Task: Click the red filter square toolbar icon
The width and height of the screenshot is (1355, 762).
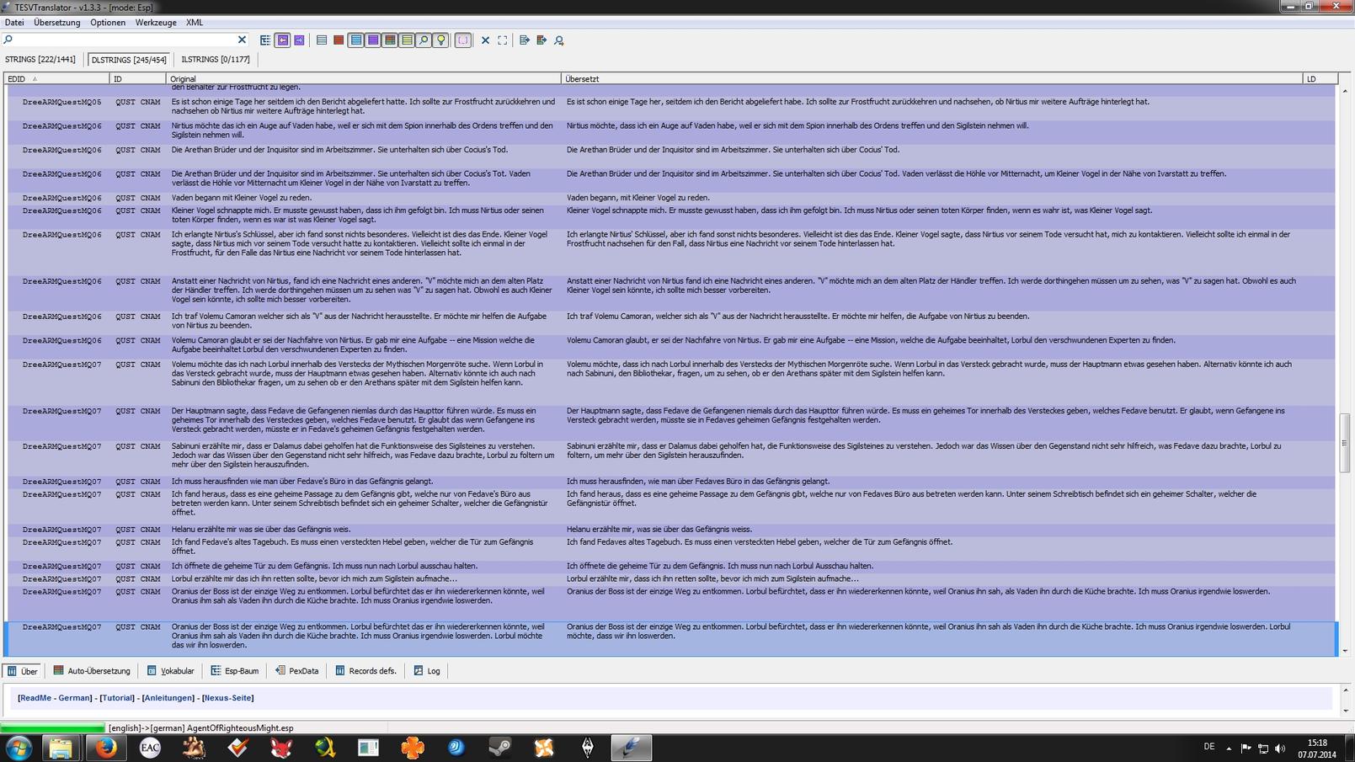Action: coord(339,40)
